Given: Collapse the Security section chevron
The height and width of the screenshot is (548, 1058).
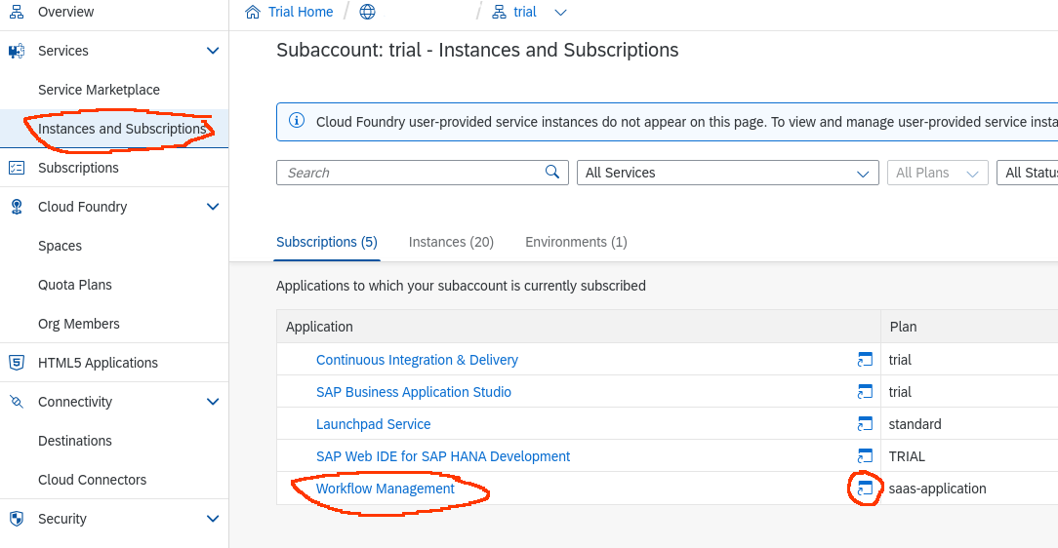Looking at the screenshot, I should (213, 519).
